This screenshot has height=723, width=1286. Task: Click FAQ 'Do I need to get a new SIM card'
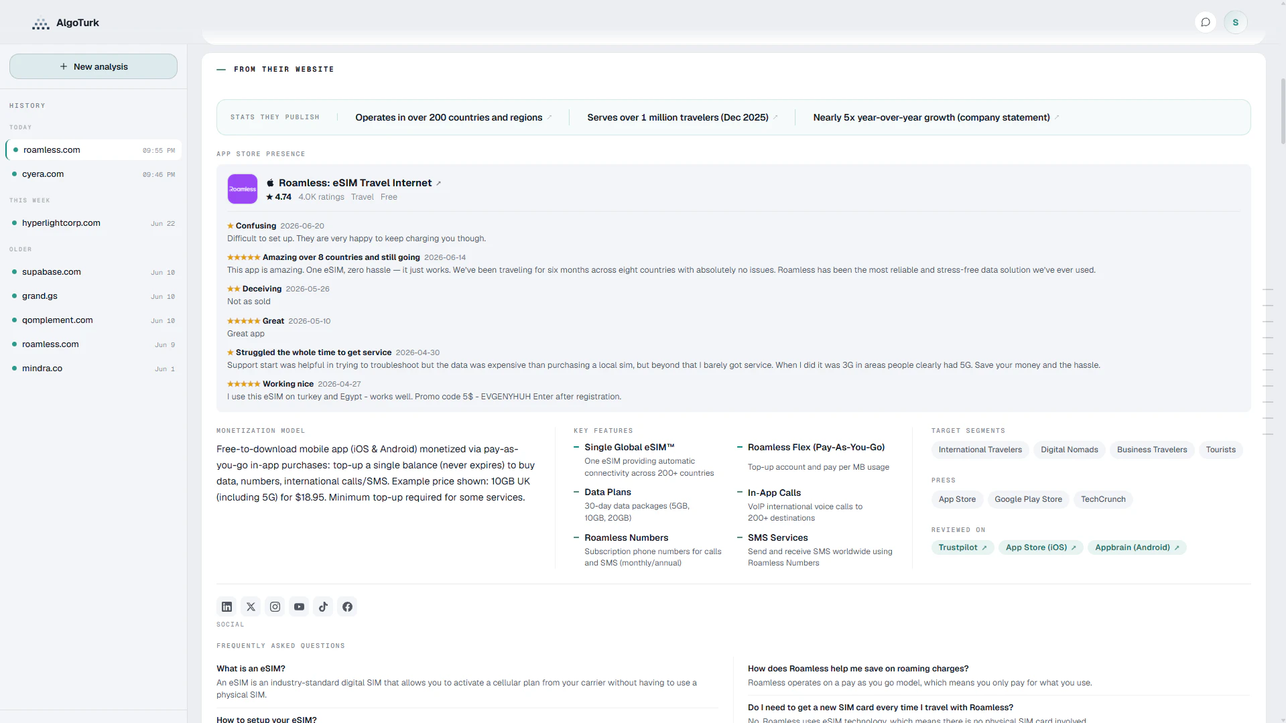(x=880, y=708)
